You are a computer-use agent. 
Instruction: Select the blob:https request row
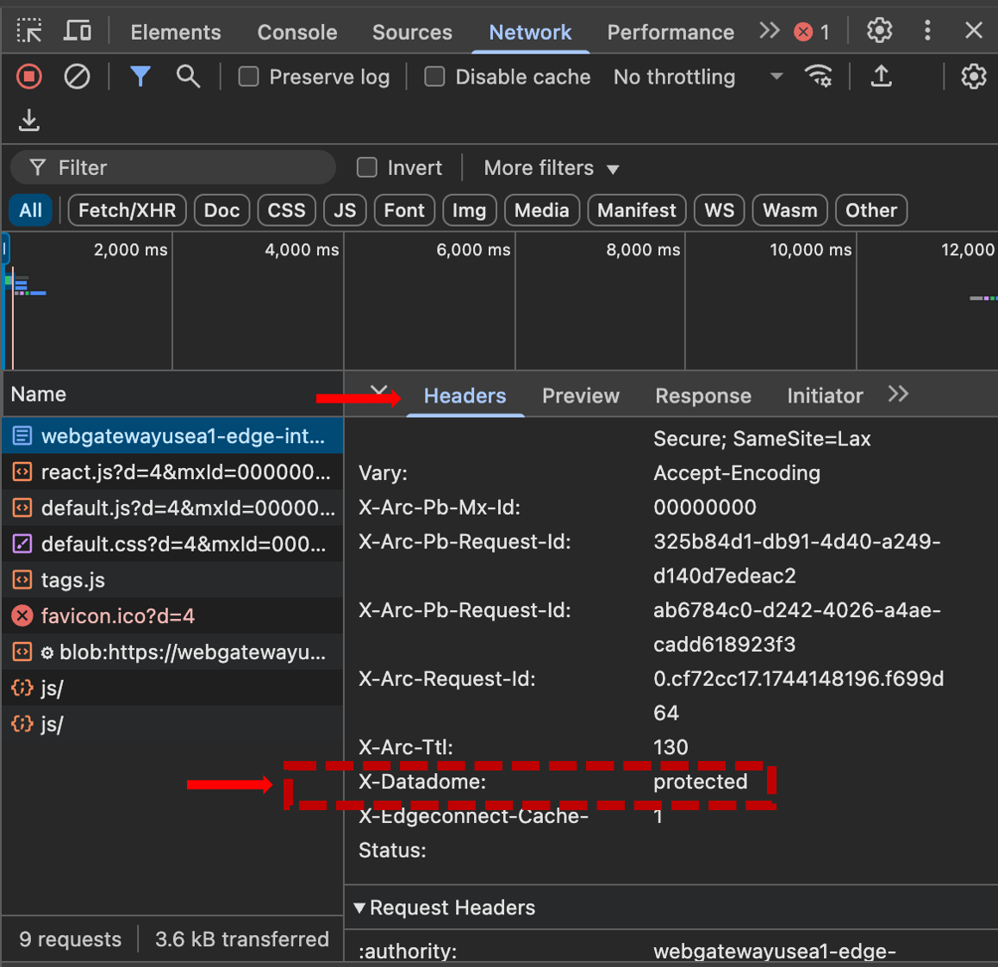[172, 652]
